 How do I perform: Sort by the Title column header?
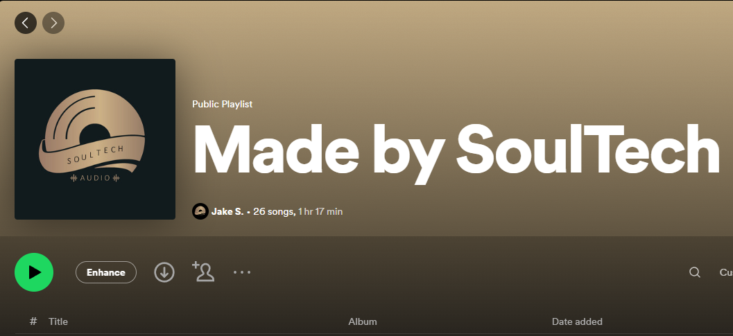58,321
